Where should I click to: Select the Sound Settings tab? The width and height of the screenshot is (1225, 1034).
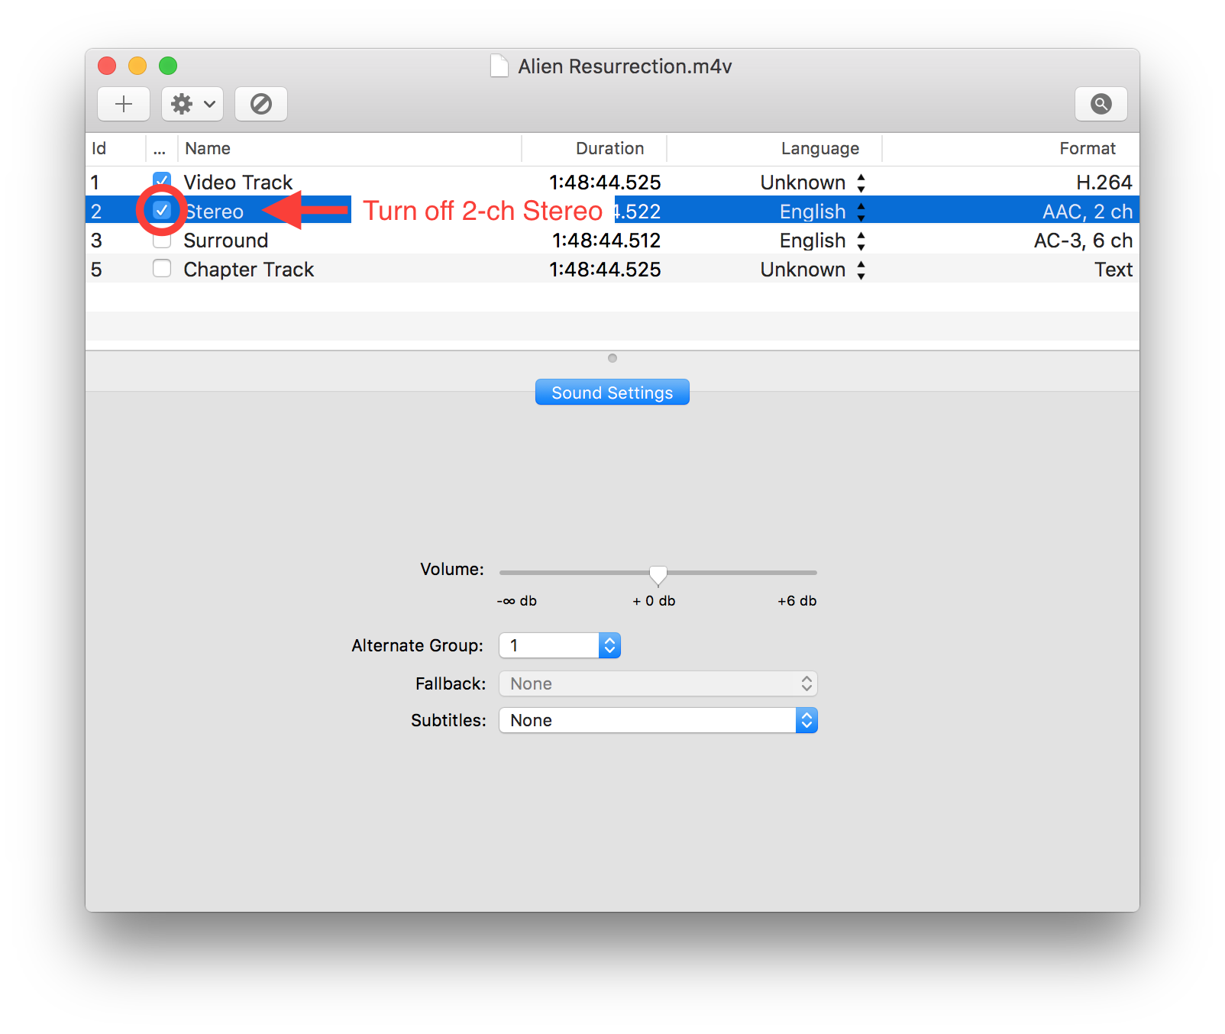[x=612, y=393]
